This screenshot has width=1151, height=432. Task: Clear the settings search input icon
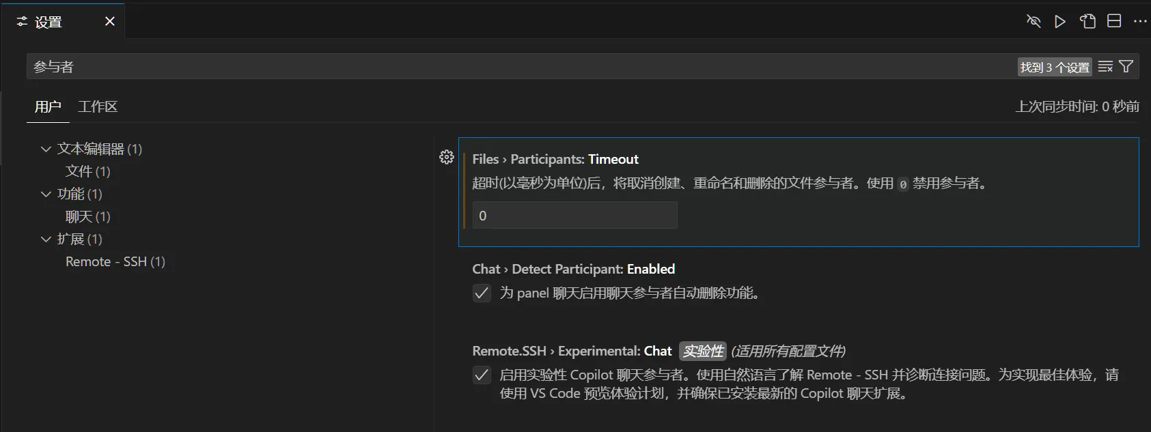[x=1105, y=67]
